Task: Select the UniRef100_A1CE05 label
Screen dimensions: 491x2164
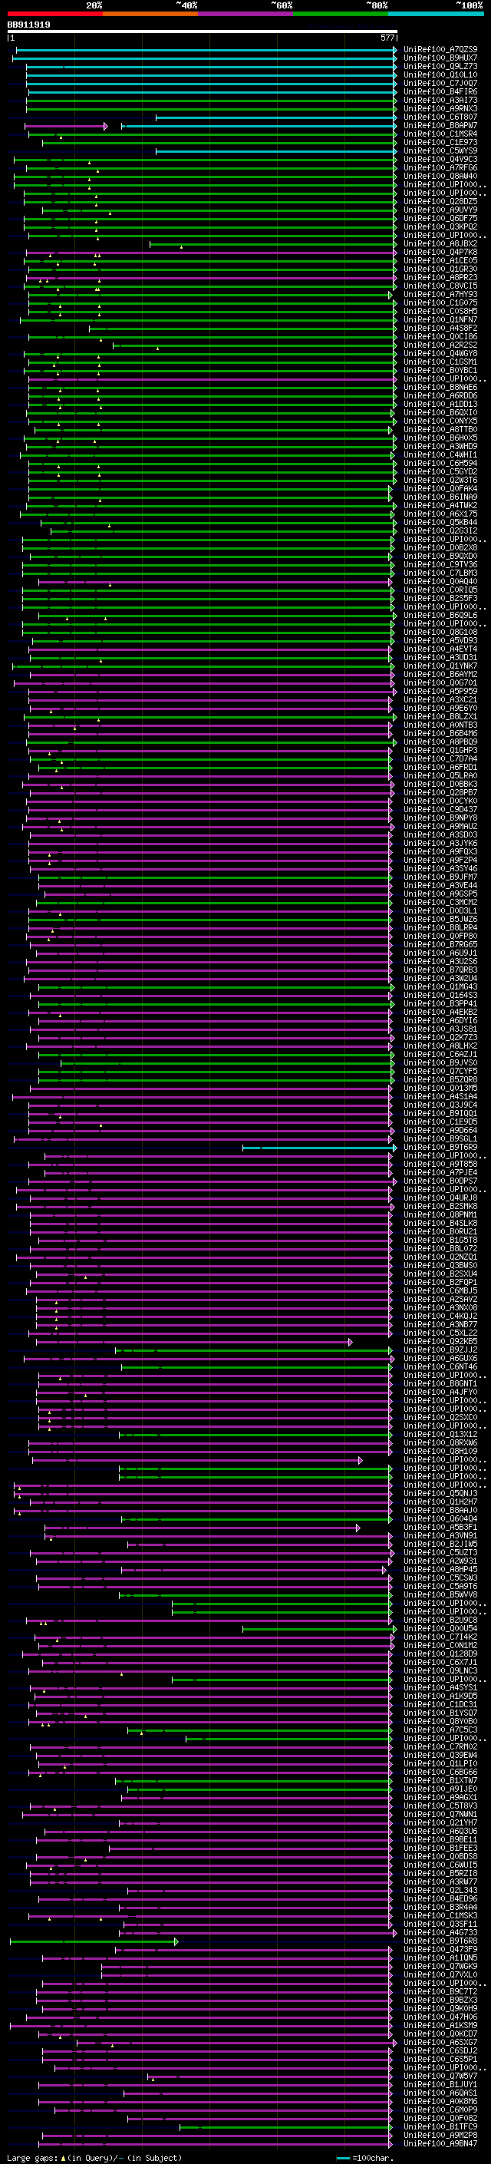Action: point(440,260)
